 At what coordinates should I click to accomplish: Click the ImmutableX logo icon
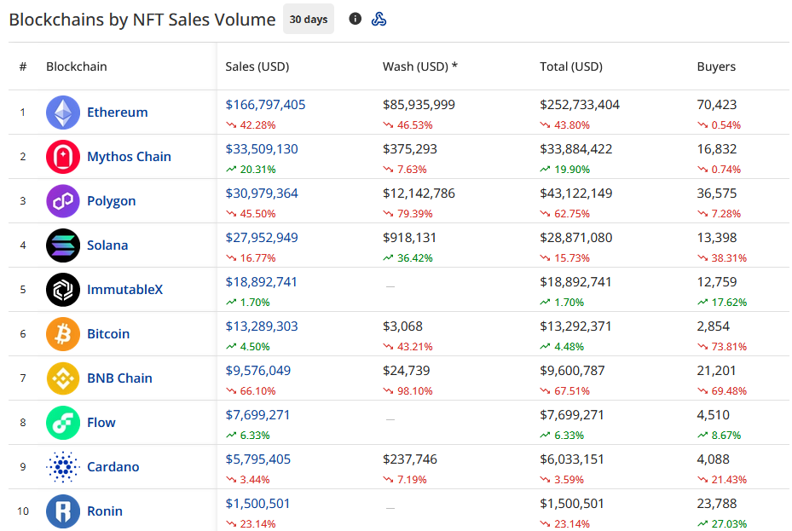tap(62, 290)
